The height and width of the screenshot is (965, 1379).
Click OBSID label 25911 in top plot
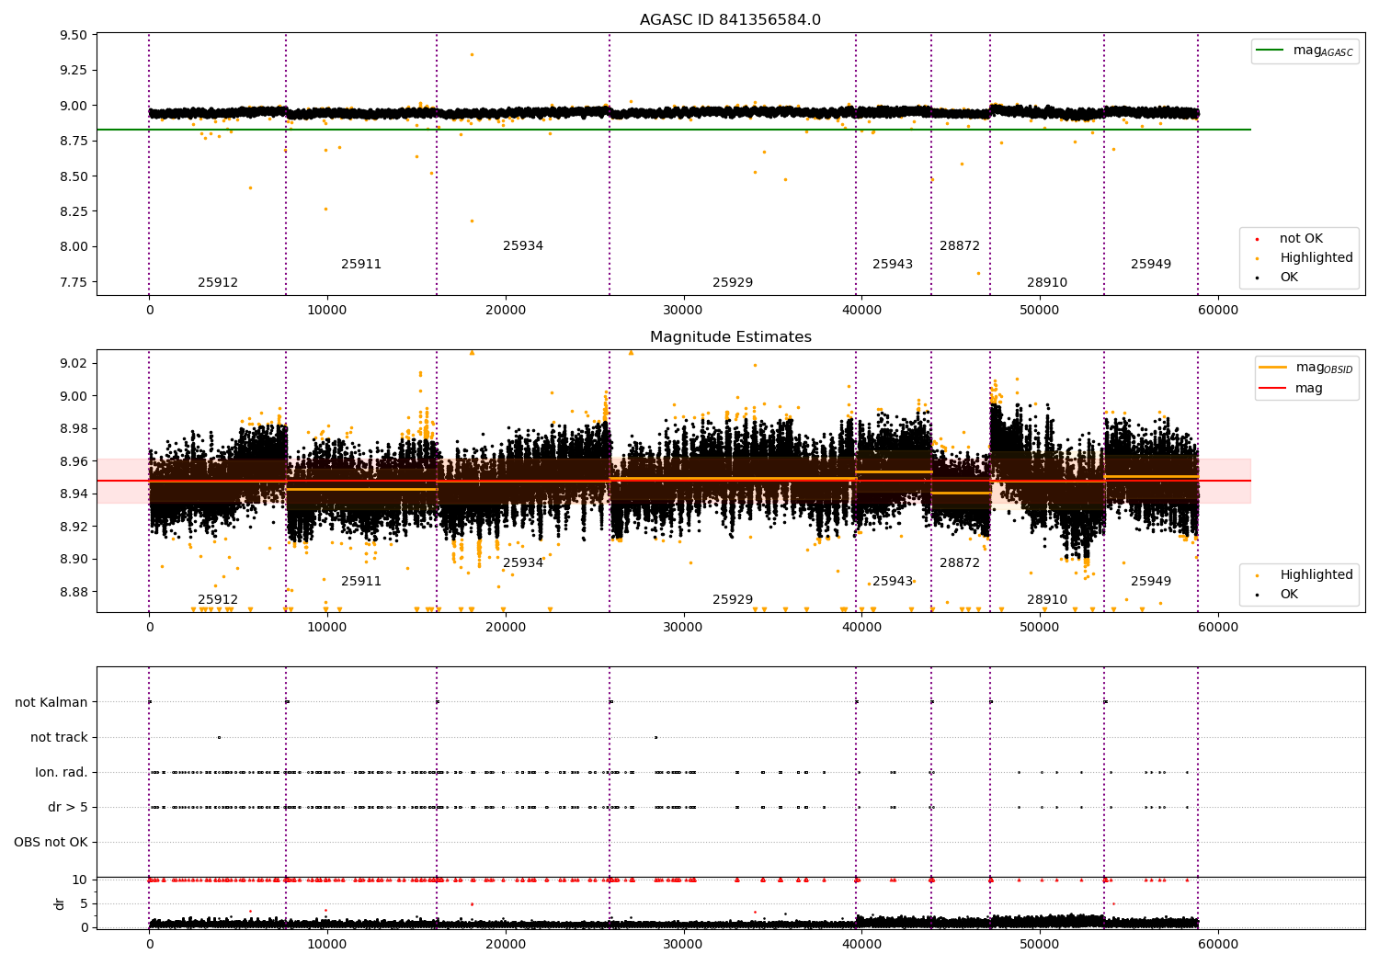361,265
